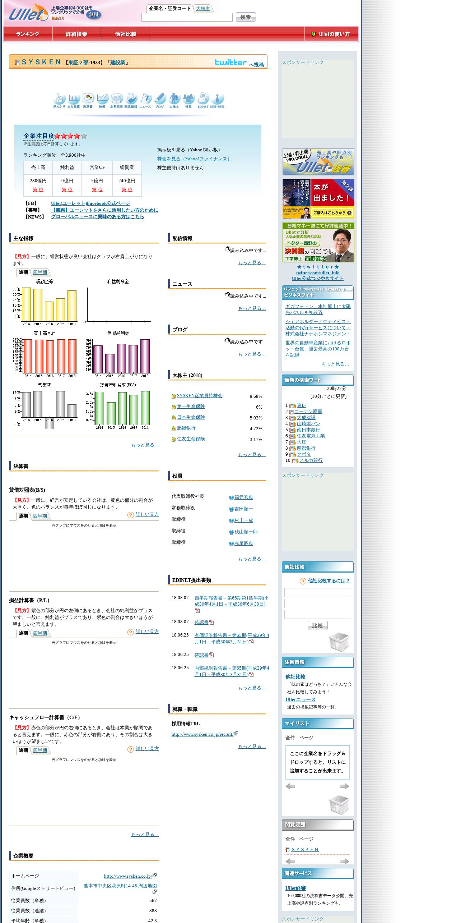The width and height of the screenshot is (461, 923).
Task: Open 株価を見る Yahoo!ファイナンス link
Action: pyautogui.click(x=194, y=159)
